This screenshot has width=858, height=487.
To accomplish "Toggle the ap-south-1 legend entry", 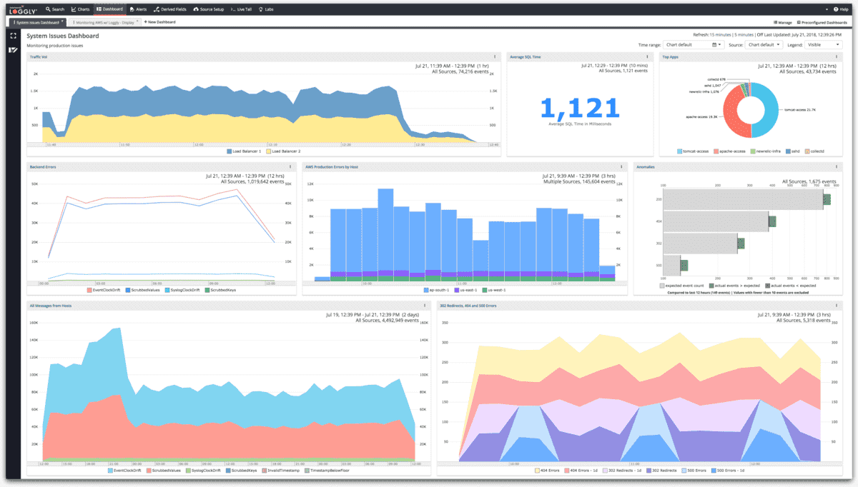I will (436, 290).
